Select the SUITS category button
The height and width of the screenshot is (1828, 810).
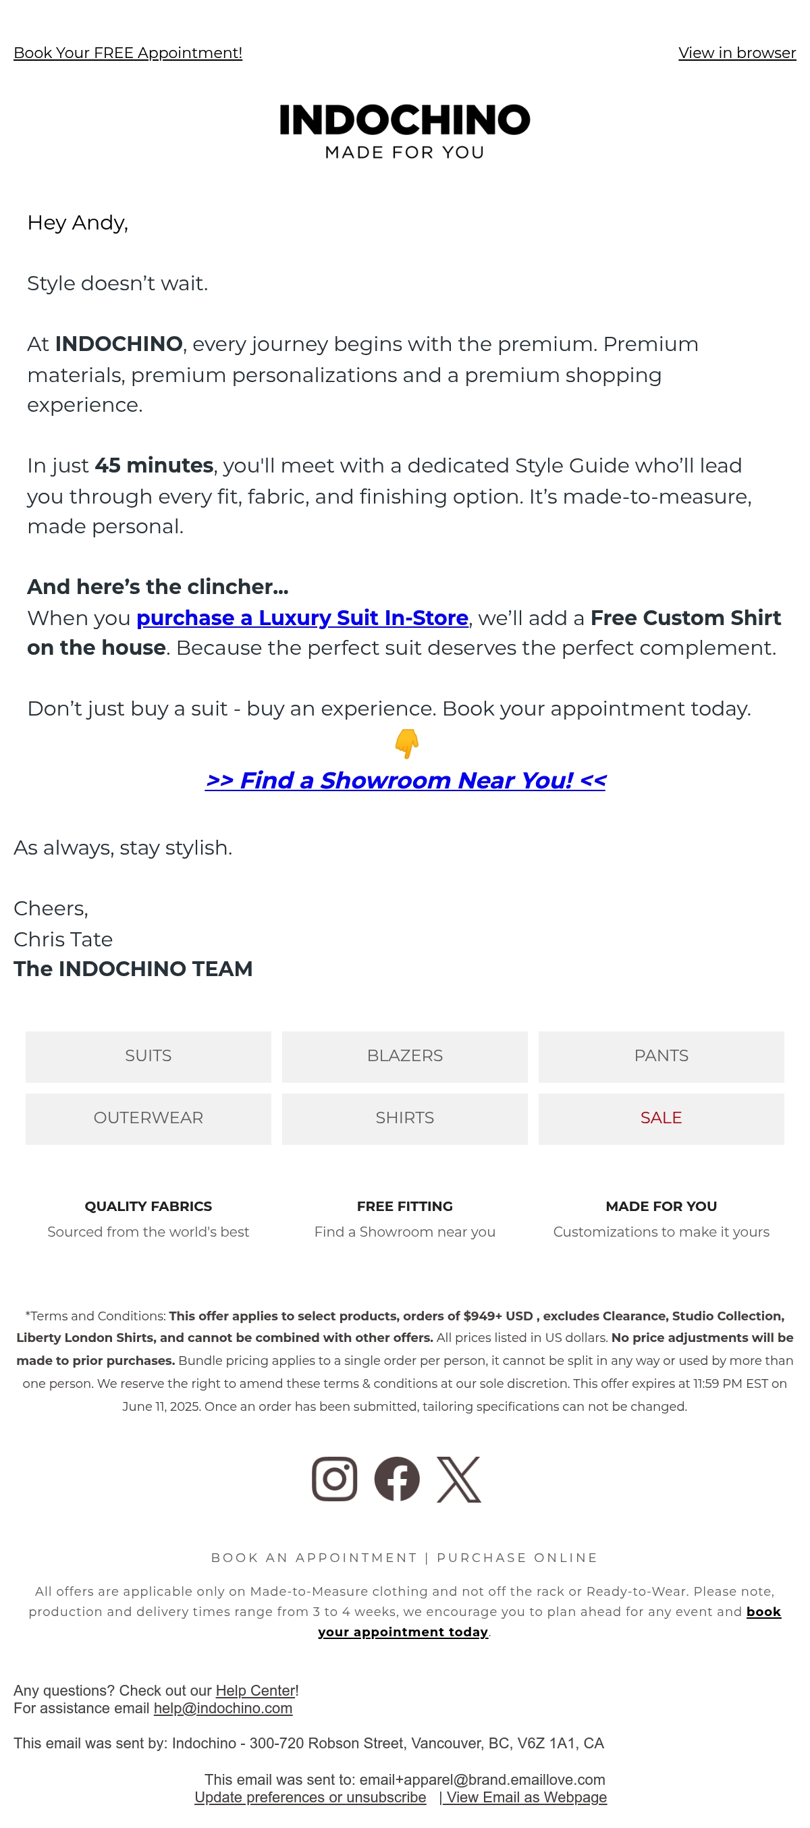[x=148, y=1056]
